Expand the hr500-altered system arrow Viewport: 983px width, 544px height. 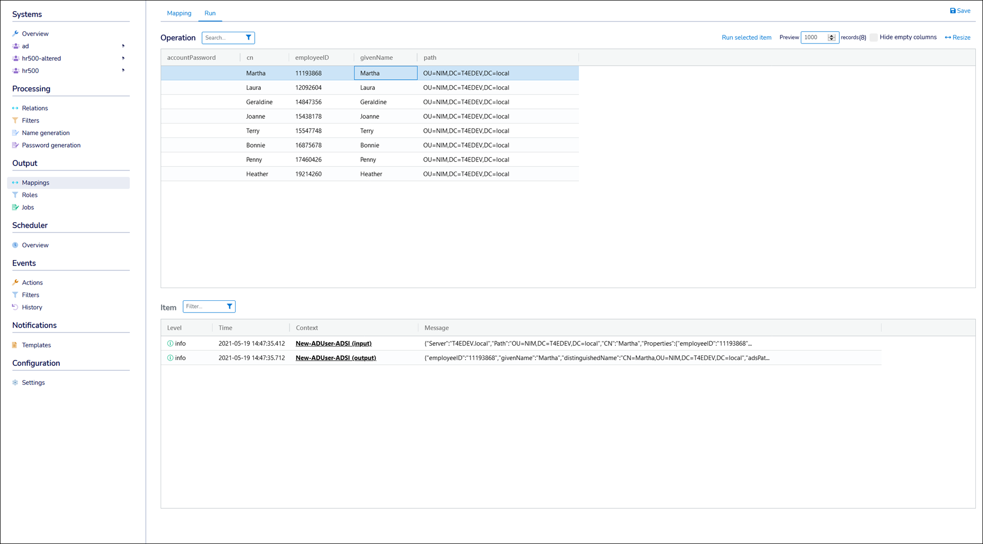click(x=123, y=58)
